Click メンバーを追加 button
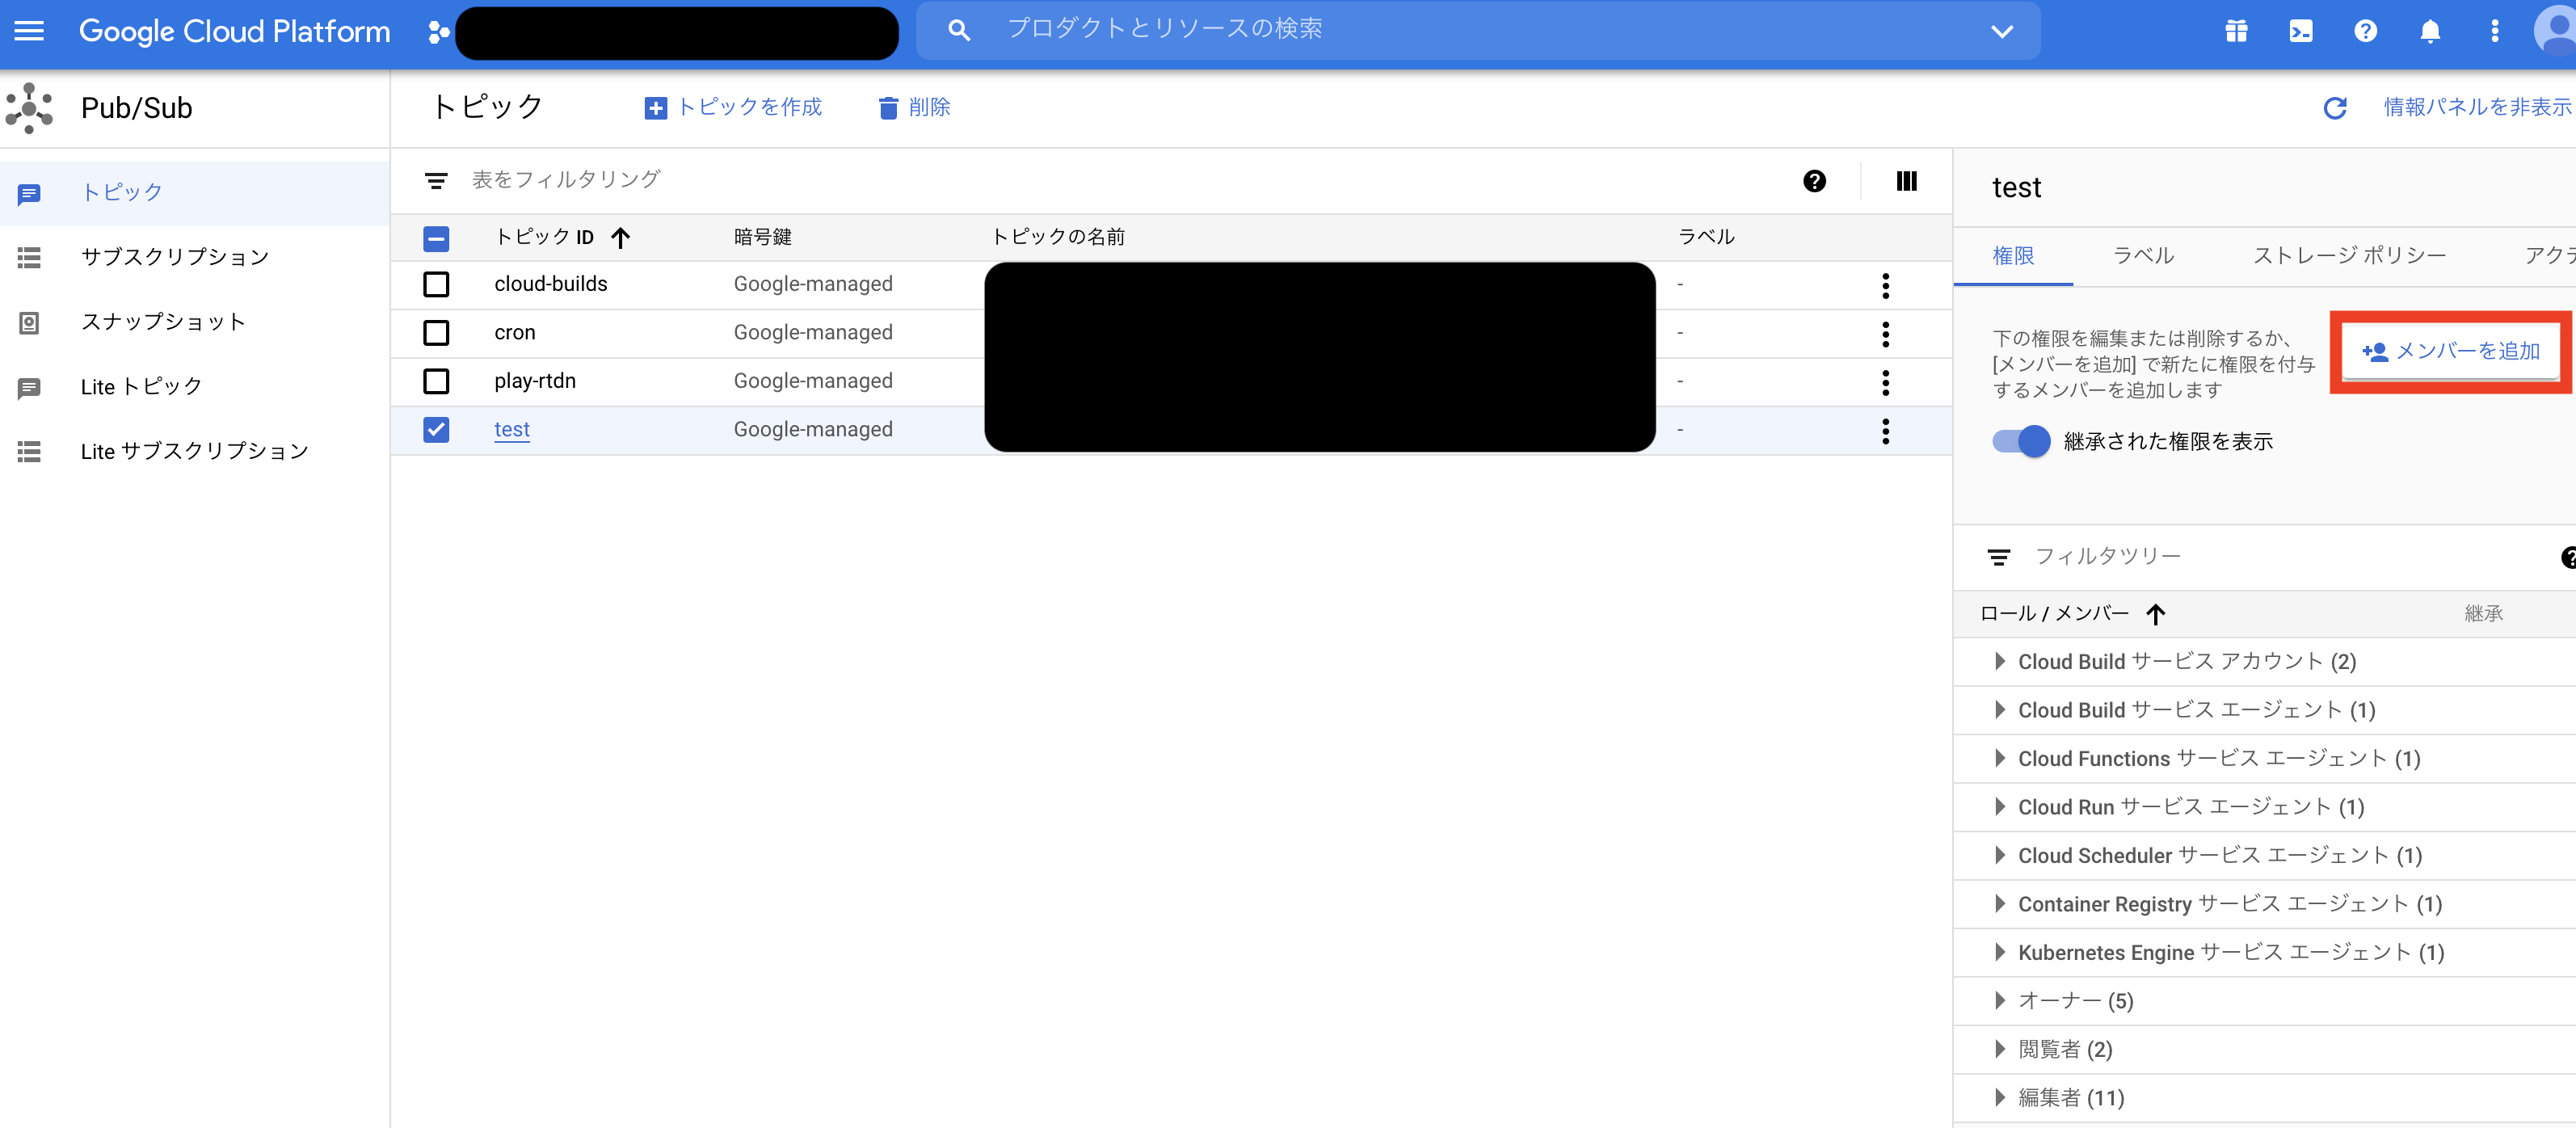2576x1128 pixels. [x=2451, y=351]
